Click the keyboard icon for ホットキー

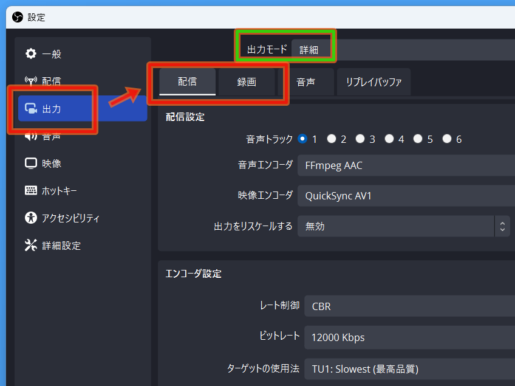point(31,190)
